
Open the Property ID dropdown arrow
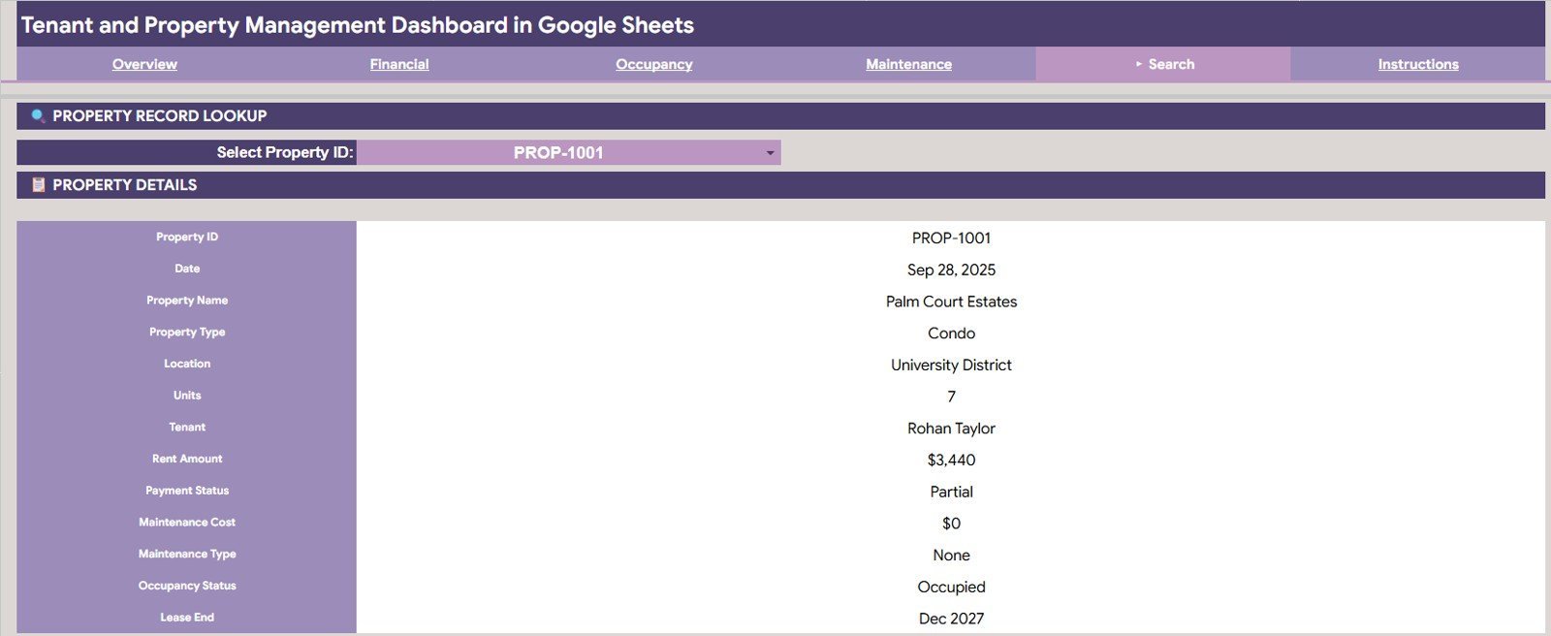click(770, 153)
